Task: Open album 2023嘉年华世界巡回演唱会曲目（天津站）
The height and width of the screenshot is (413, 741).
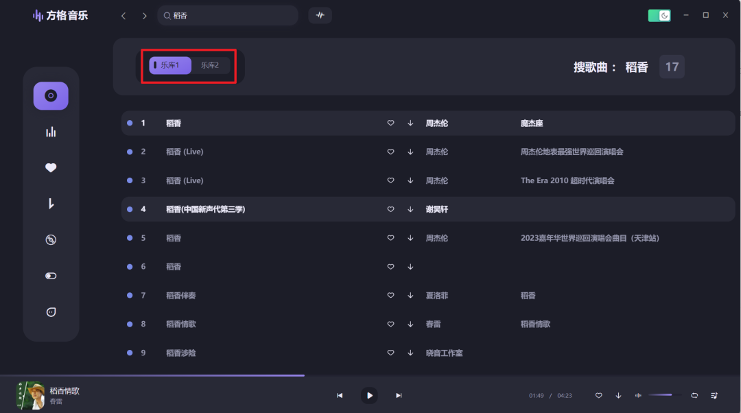Action: click(590, 237)
